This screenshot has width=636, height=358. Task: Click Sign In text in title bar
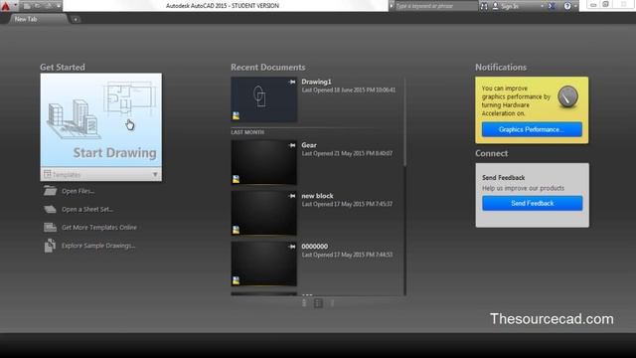[510, 6]
